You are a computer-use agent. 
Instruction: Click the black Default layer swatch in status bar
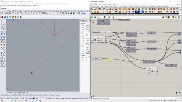click(x=33, y=98)
